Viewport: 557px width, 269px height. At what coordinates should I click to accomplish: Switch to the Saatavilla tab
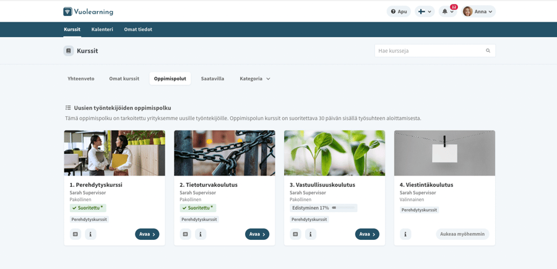click(212, 79)
